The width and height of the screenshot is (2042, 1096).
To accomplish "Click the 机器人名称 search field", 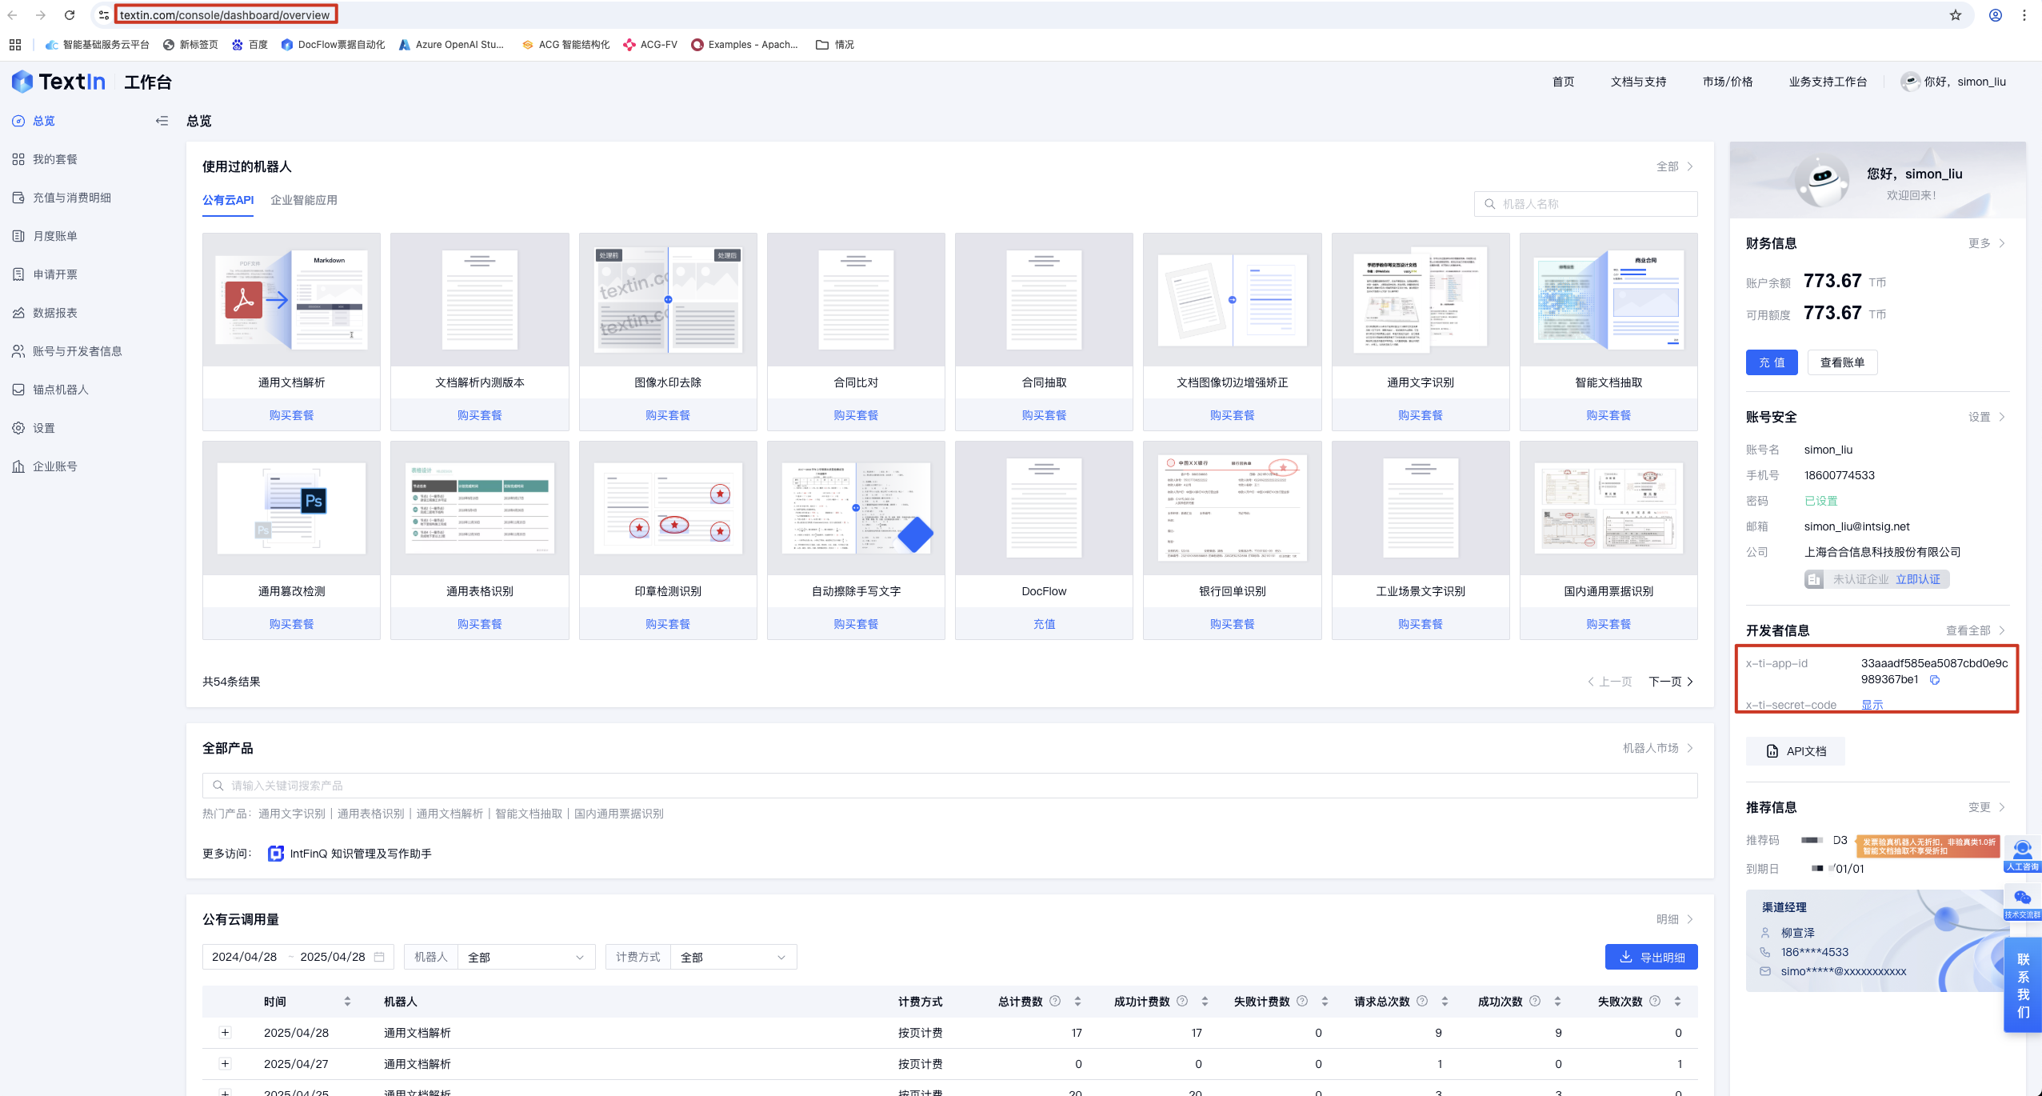I will click(x=1585, y=204).
